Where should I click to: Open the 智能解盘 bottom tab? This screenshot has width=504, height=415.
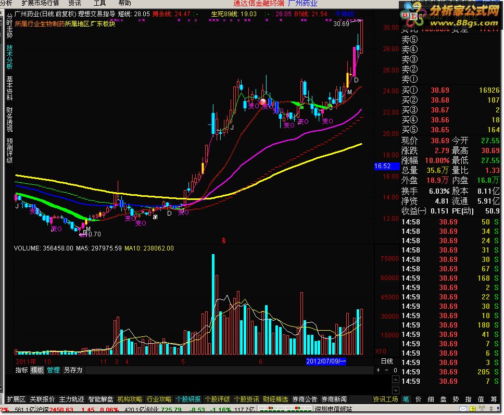100,399
